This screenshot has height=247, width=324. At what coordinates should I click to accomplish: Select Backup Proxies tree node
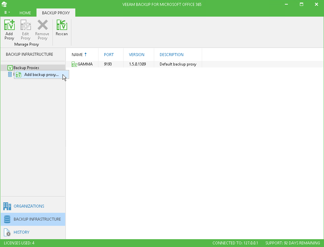click(33, 67)
